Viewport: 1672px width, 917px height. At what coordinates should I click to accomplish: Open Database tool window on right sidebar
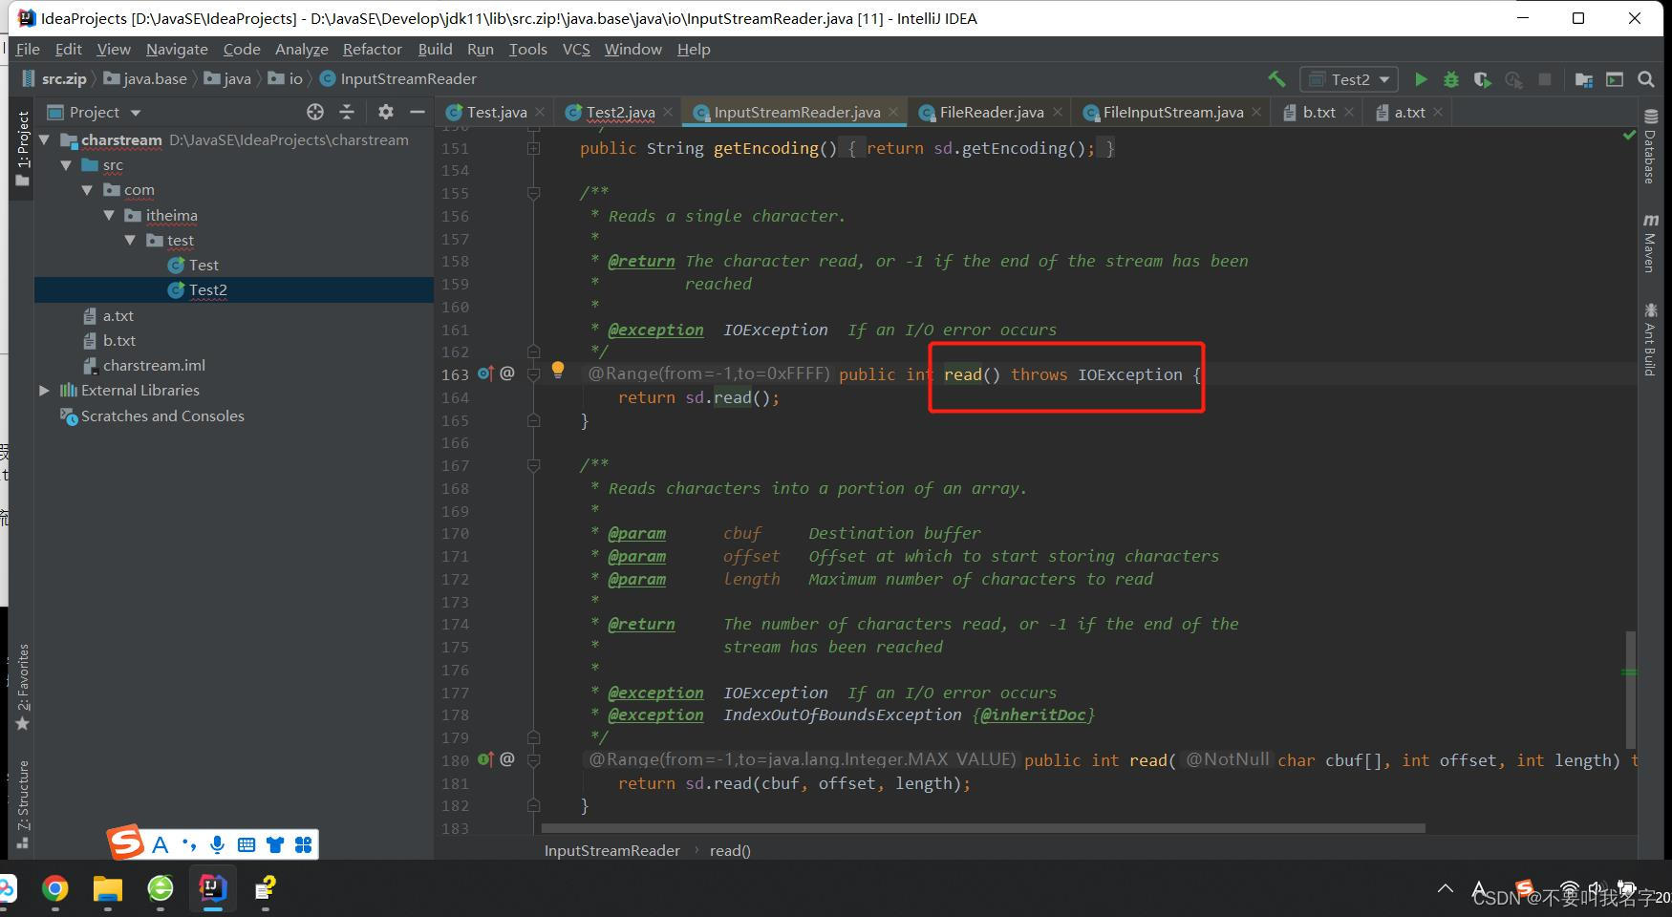[x=1650, y=147]
